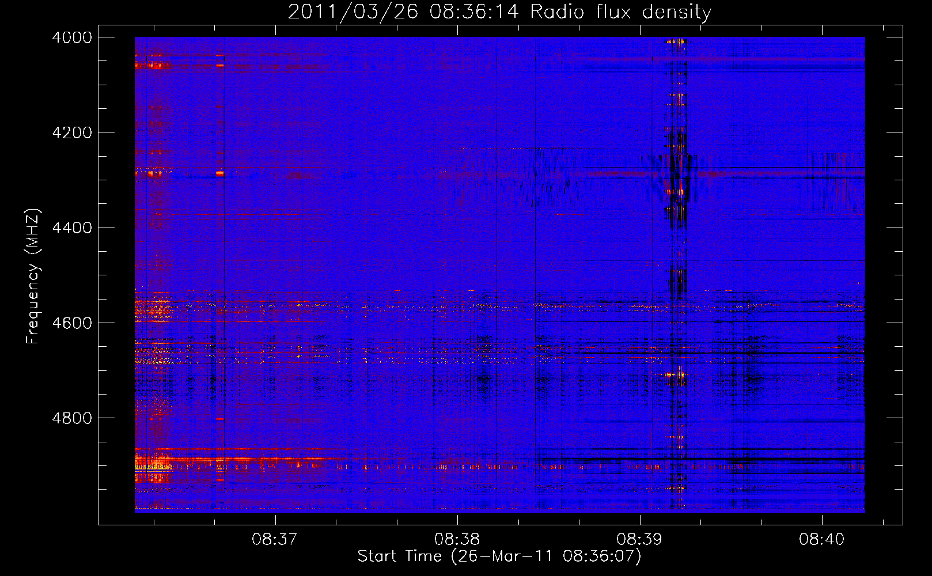Click the 4400 frequency tick label
The height and width of the screenshot is (576, 932).
click(72, 228)
